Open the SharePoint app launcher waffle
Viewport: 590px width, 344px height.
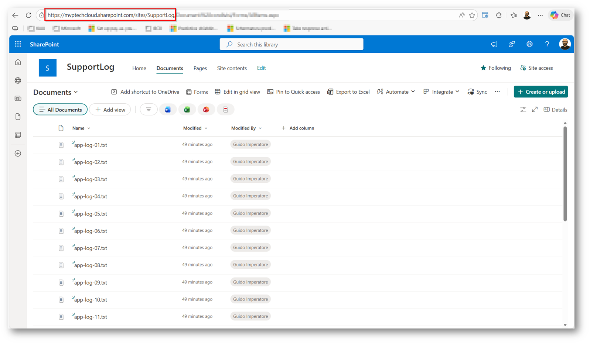tap(18, 44)
